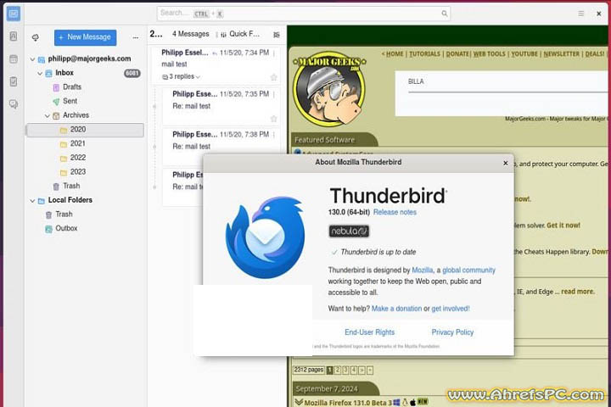
Task: Open the Address Book space icon
Action: pyautogui.click(x=14, y=36)
